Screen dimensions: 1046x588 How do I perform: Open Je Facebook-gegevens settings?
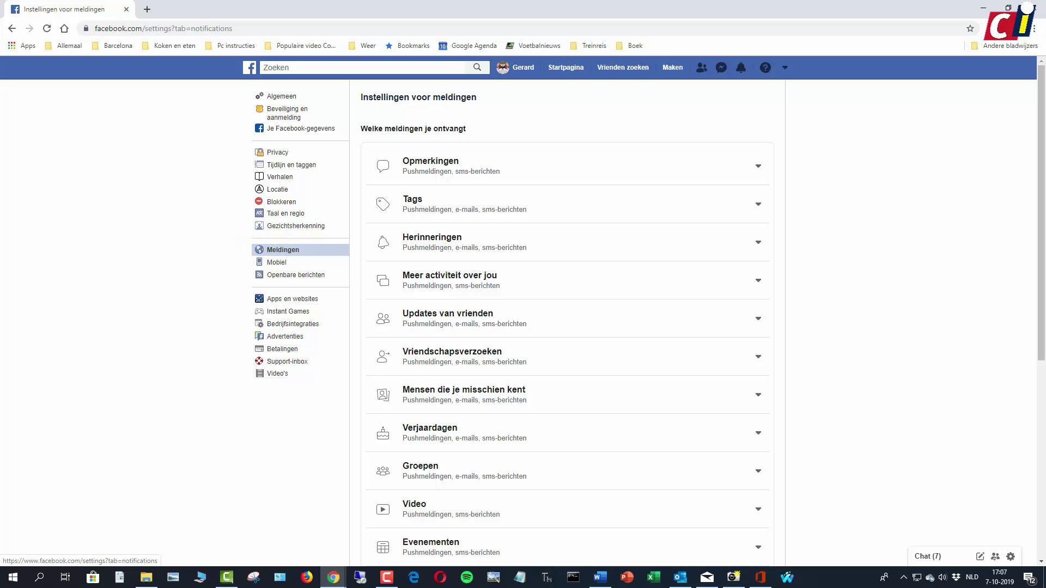tap(301, 128)
